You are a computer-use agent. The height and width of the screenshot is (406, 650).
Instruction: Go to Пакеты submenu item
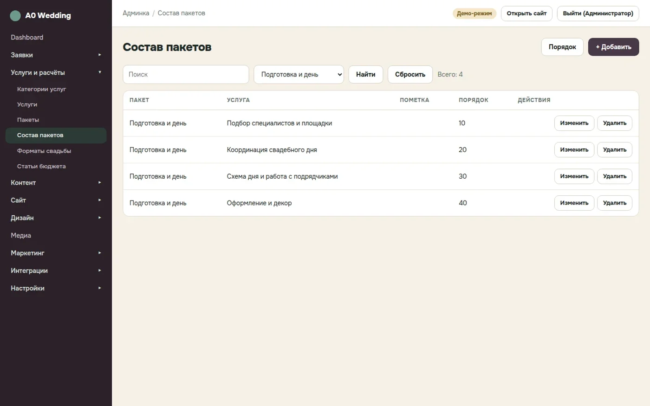[x=56, y=120]
